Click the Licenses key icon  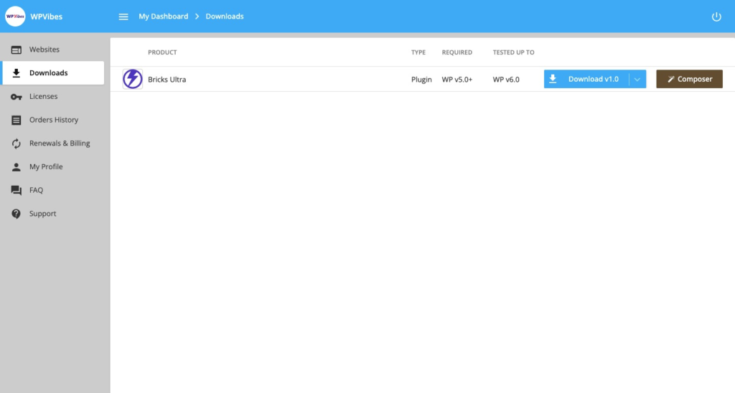pyautogui.click(x=17, y=97)
